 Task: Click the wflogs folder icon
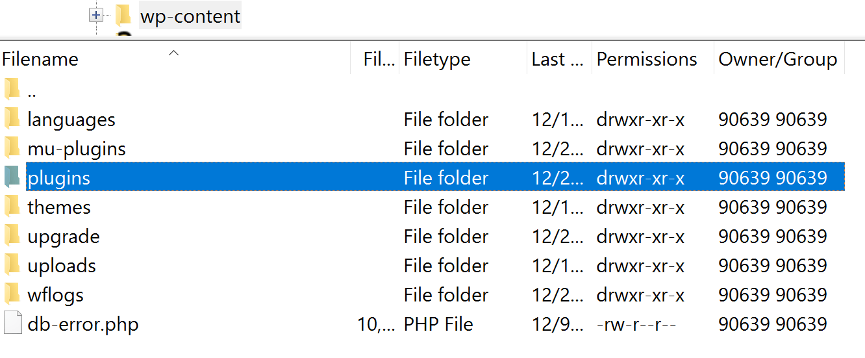pos(12,294)
